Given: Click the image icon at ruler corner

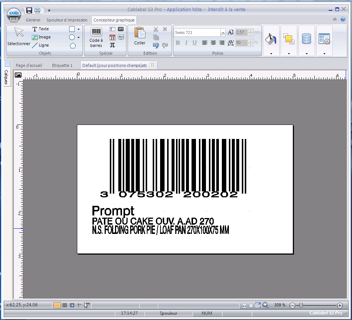Looking at the screenshot, I should (18, 75).
